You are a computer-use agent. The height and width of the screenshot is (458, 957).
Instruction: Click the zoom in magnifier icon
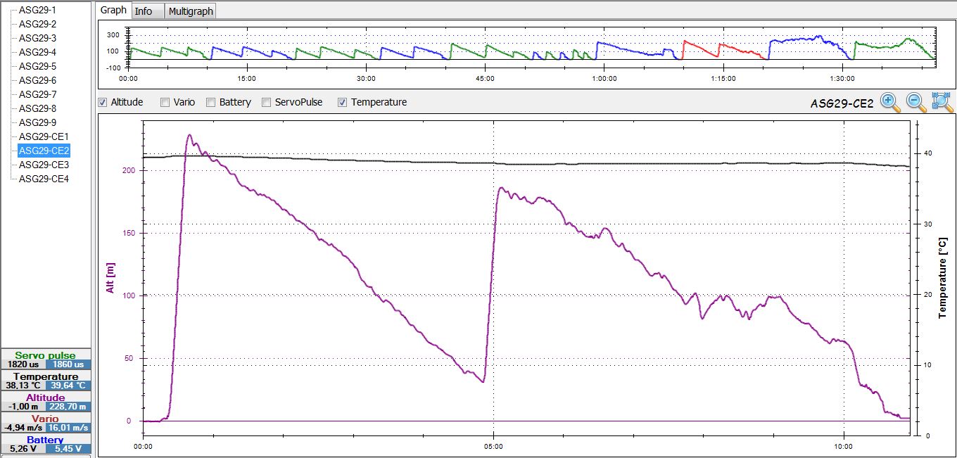pyautogui.click(x=890, y=103)
